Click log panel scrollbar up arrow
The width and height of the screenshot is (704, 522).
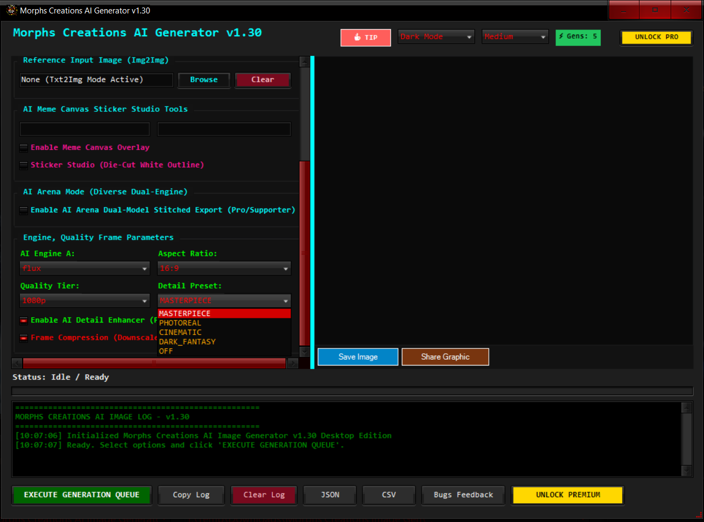(x=686, y=407)
